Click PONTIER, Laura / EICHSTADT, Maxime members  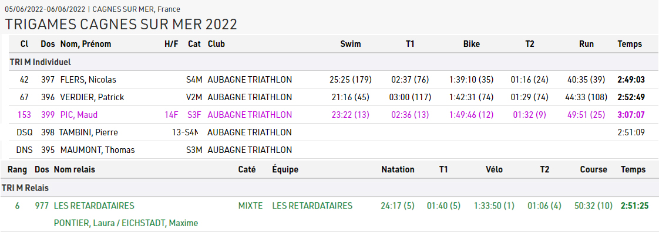pos(126,223)
